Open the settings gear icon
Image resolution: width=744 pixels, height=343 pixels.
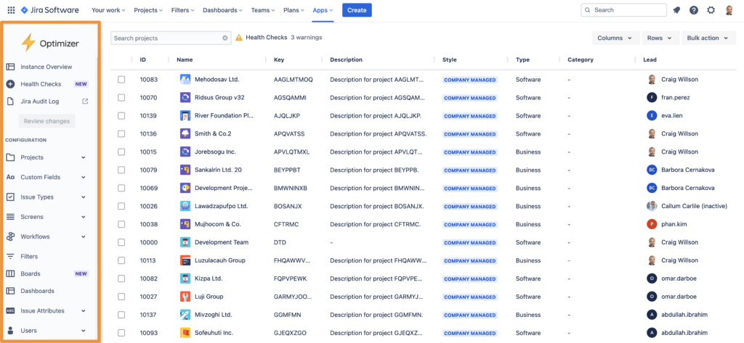pyautogui.click(x=711, y=10)
